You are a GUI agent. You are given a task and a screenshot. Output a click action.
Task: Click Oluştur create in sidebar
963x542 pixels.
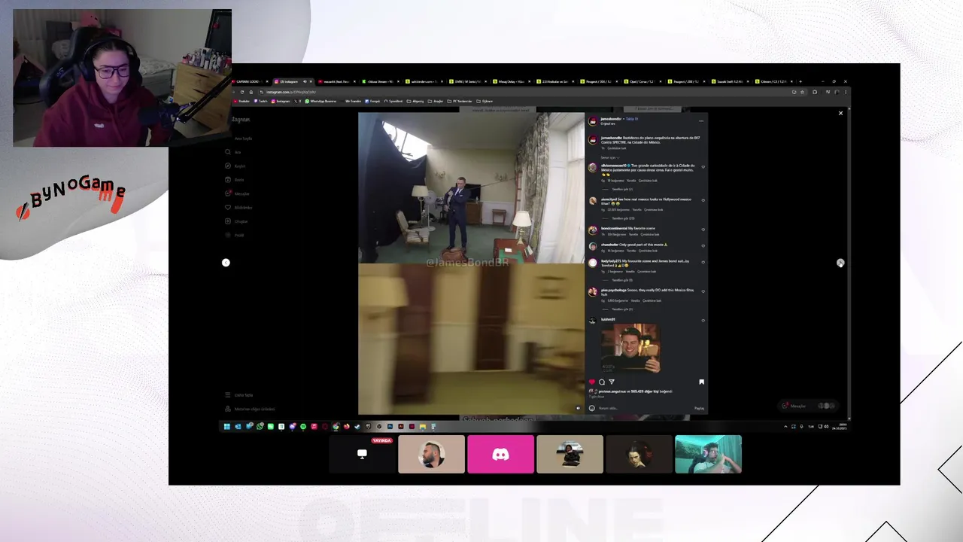point(236,221)
